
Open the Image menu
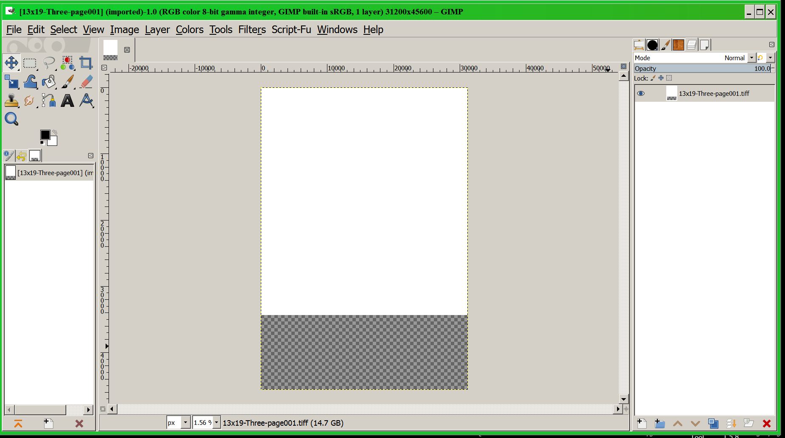pyautogui.click(x=125, y=29)
